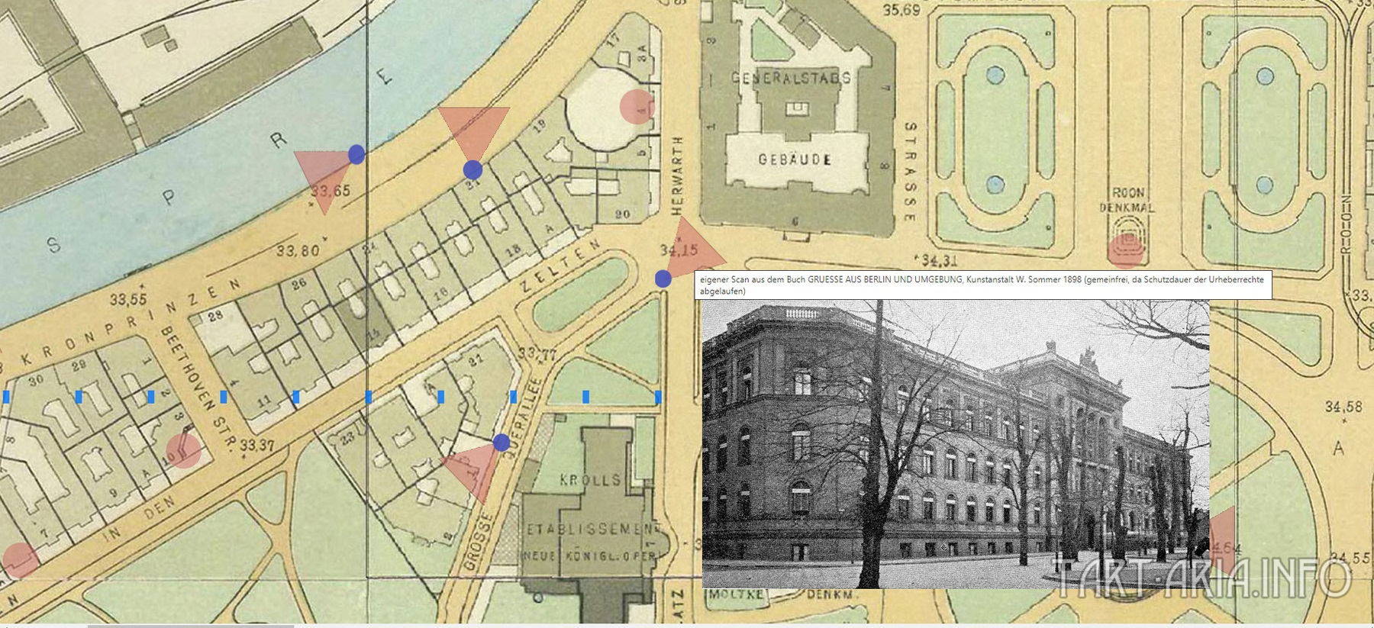Open the red circle marker at Beethoven Str. 10
This screenshot has height=628, width=1374.
184,450
